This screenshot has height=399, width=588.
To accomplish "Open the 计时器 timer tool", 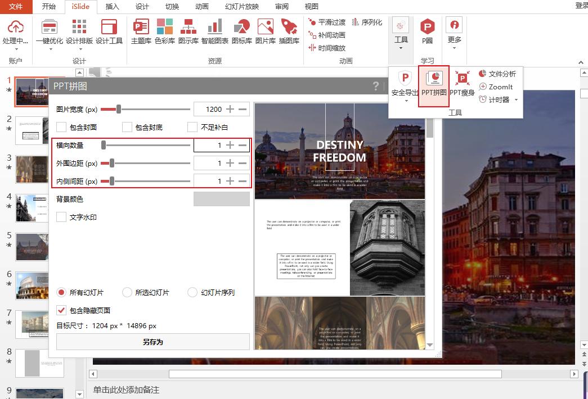I will click(494, 99).
